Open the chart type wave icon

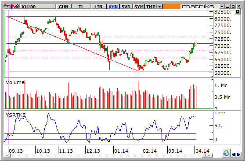16,7
